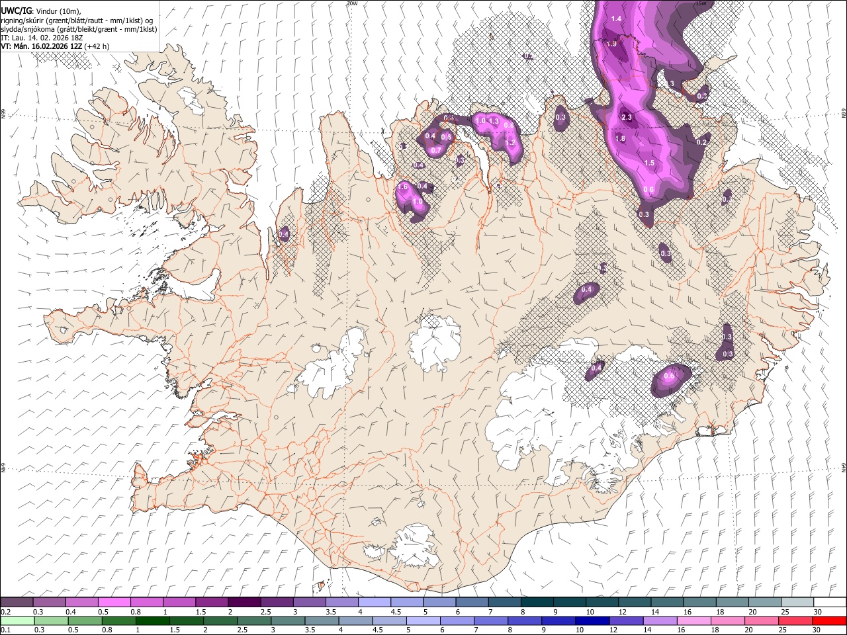Click the 66N latitude label on the right edge
Viewport: 847px width, 635px height.
click(x=843, y=114)
